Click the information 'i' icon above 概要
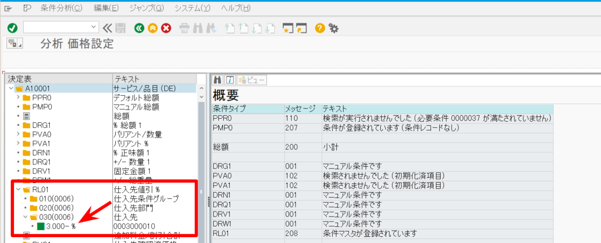The image size is (601, 243). [x=230, y=80]
